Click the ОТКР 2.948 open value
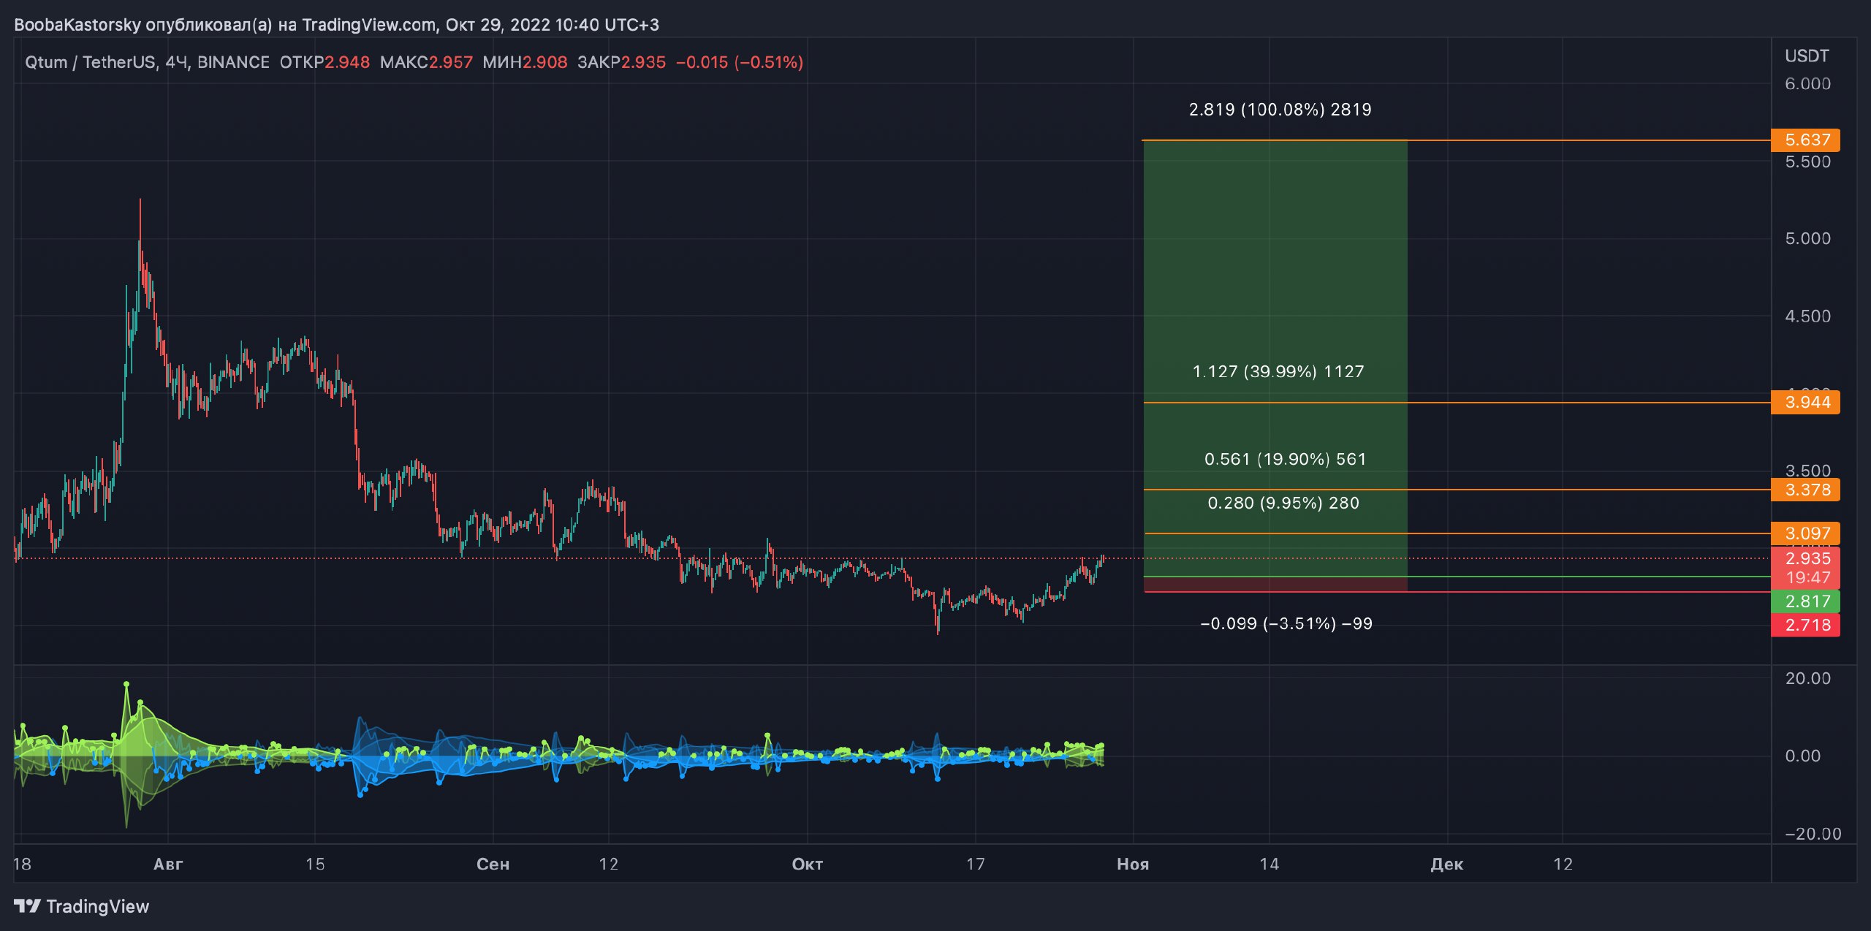Viewport: 1871px width, 931px height. [x=325, y=62]
